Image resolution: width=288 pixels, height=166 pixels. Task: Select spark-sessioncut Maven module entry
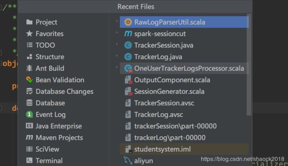(x=184, y=34)
